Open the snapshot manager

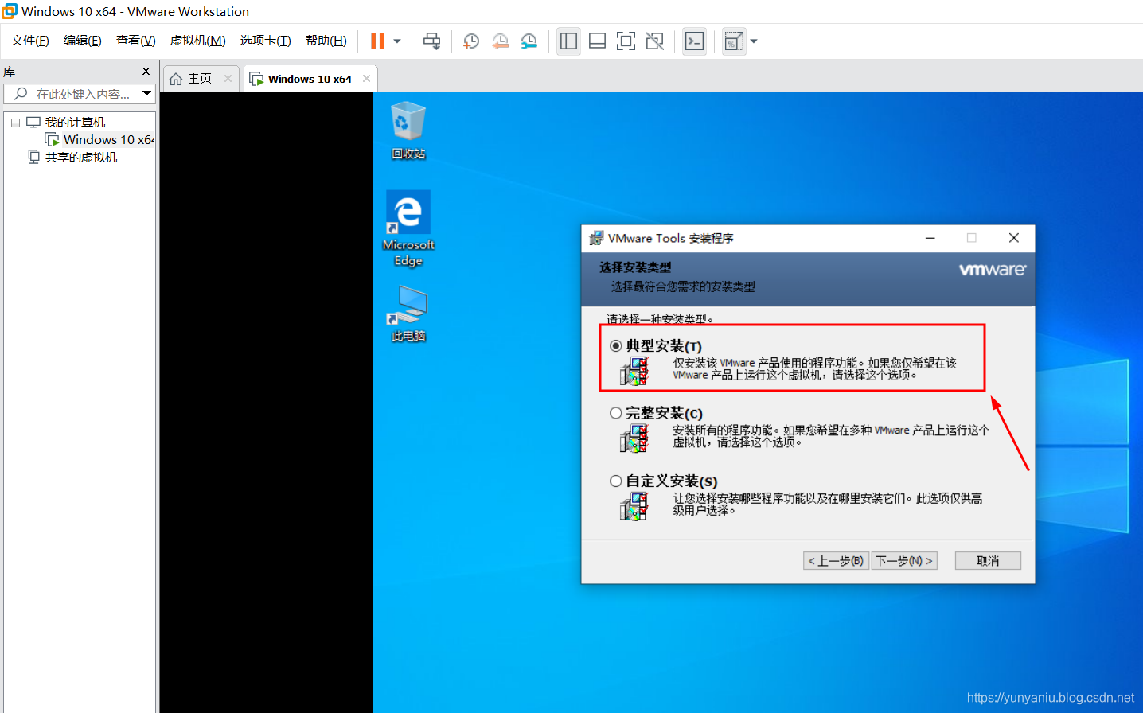tap(529, 41)
